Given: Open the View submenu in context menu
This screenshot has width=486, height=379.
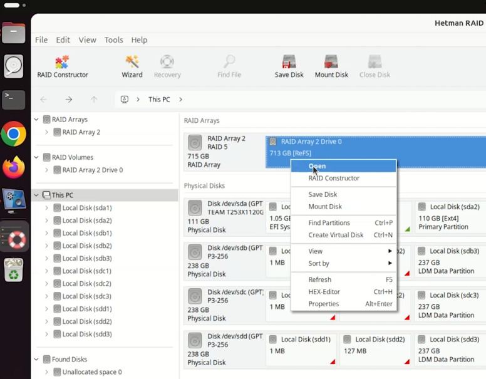Looking at the screenshot, I should 343,251.
